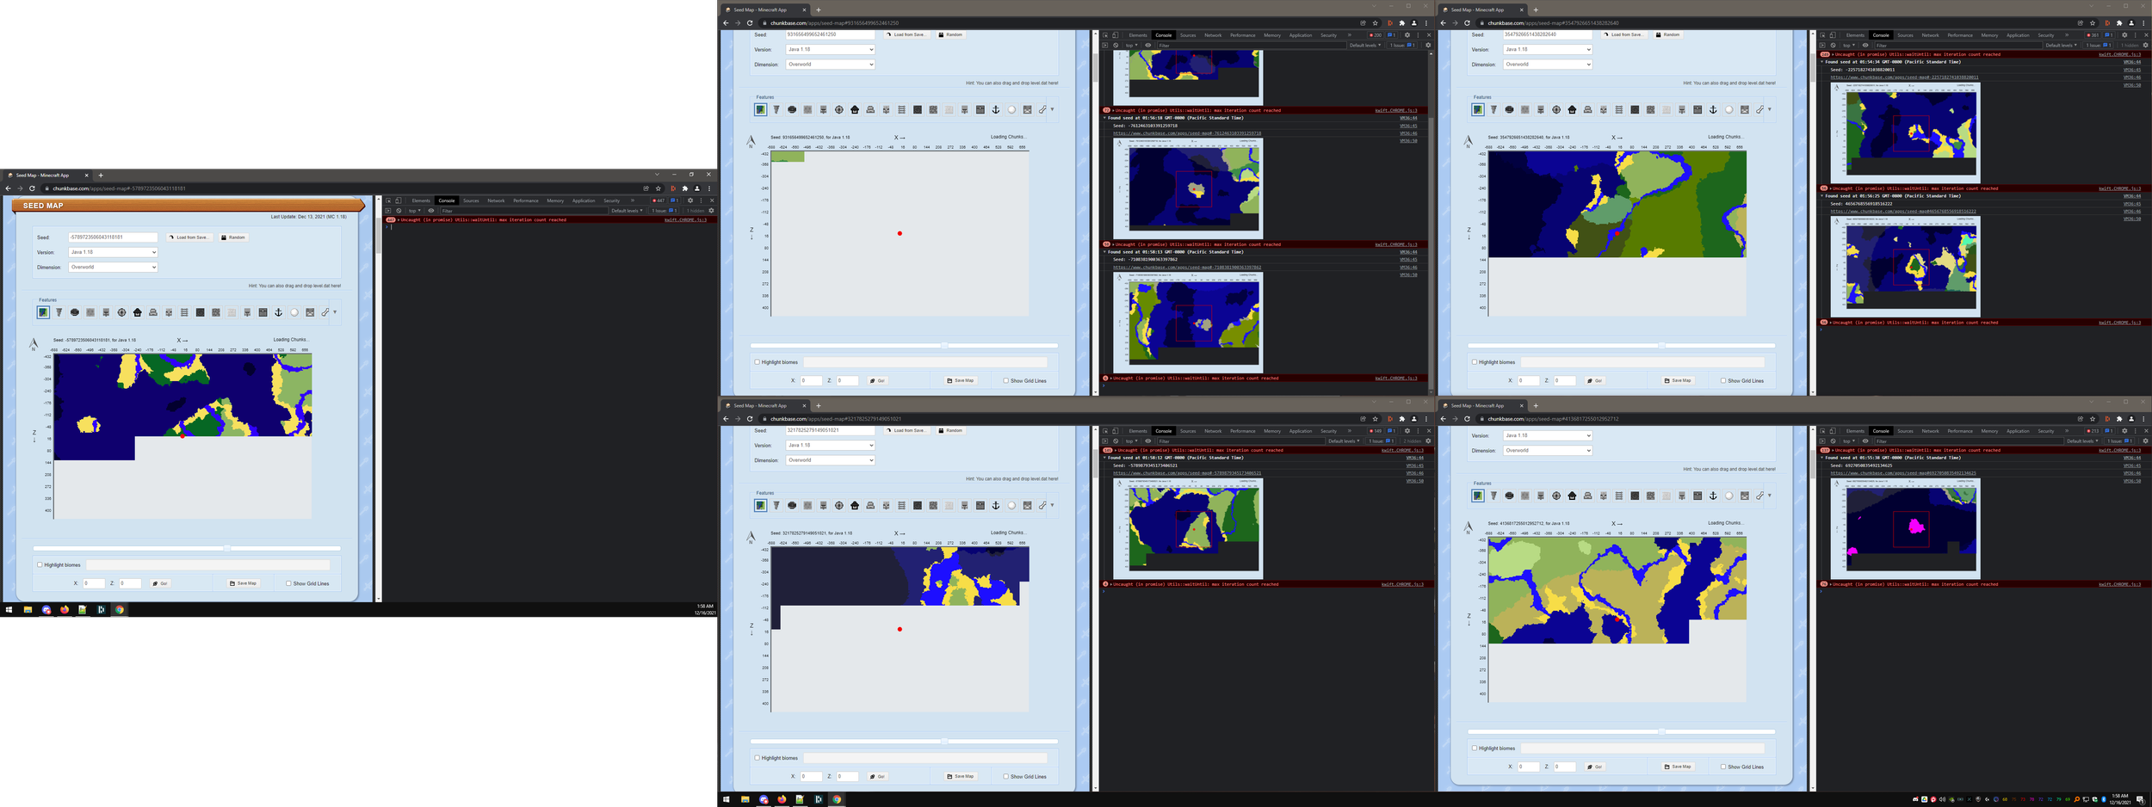Open Firefox from left monitor taskbar
Image resolution: width=2152 pixels, height=807 pixels.
(65, 609)
